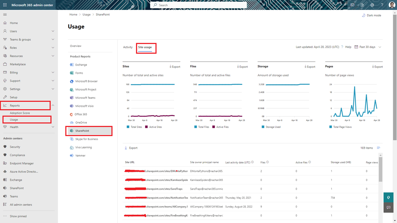Click the Billing card icon

5,72
